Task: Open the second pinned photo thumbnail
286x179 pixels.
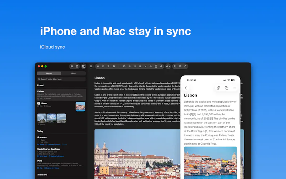Action: click(51, 118)
